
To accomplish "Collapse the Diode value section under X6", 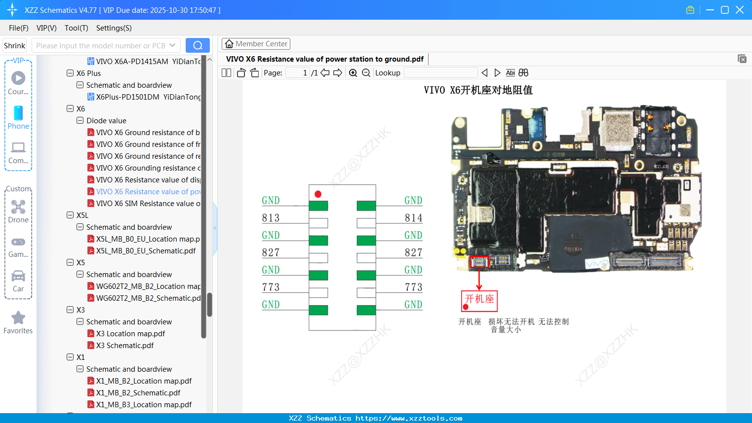I will point(80,120).
